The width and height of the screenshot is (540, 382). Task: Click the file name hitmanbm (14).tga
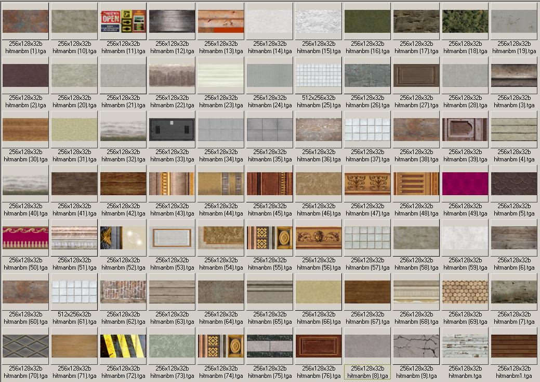point(270,51)
